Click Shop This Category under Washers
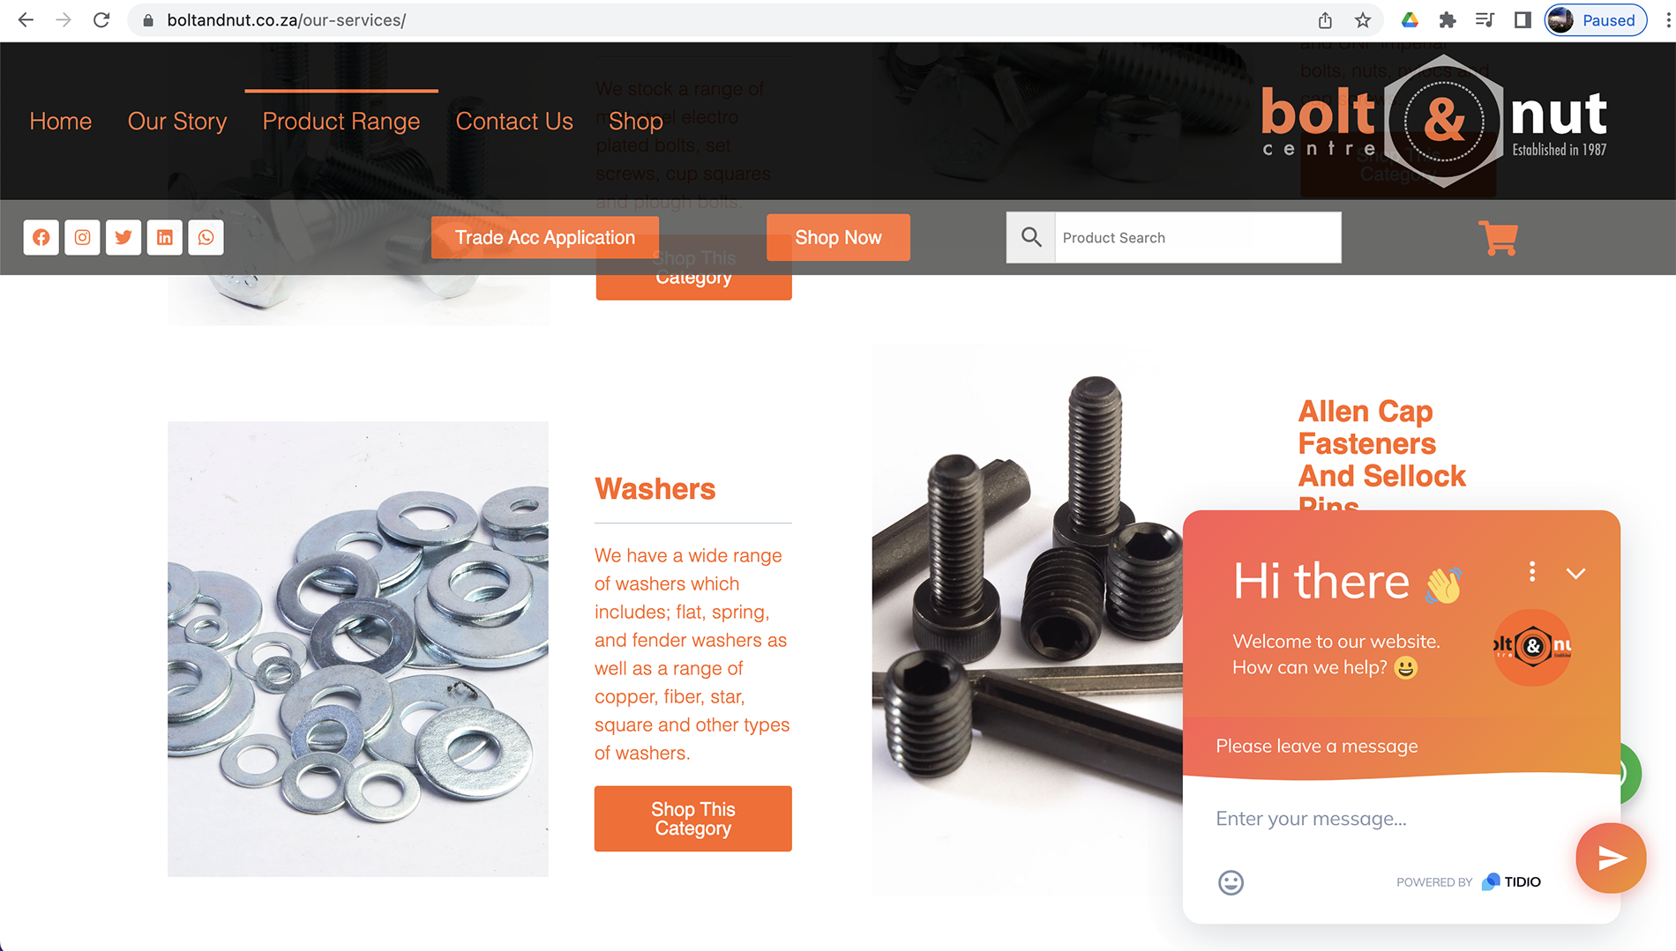Viewport: 1676px width, 951px height. point(693,819)
